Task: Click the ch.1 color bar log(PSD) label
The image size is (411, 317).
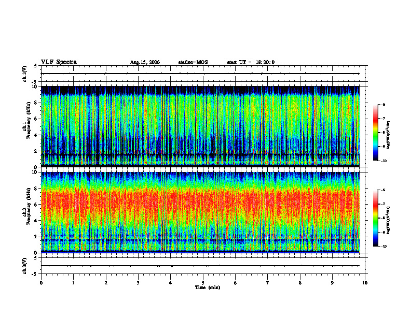Action: pyautogui.click(x=389, y=135)
